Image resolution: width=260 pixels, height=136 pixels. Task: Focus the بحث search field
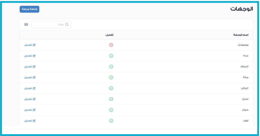tap(51, 24)
